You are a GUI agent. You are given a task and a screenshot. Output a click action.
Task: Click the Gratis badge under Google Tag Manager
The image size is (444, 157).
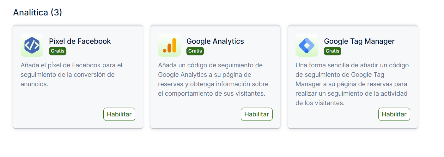pyautogui.click(x=332, y=51)
